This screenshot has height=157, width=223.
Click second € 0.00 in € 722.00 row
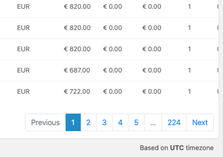click(x=152, y=91)
